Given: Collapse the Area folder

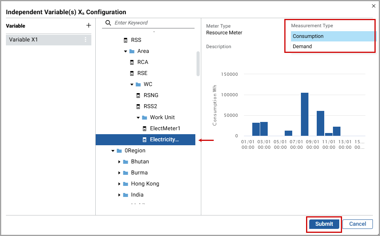Looking at the screenshot, I should click(x=125, y=51).
